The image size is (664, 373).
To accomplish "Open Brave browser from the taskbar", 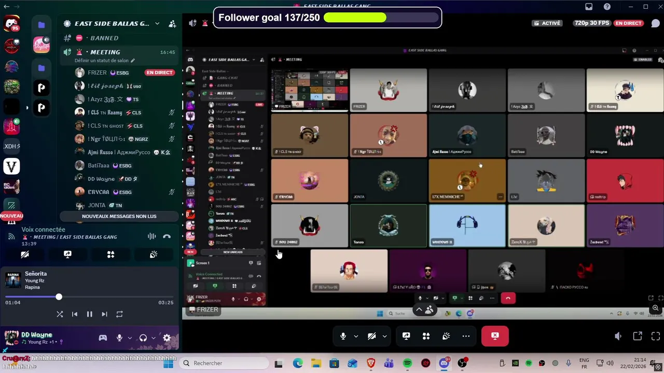I will click(x=371, y=364).
